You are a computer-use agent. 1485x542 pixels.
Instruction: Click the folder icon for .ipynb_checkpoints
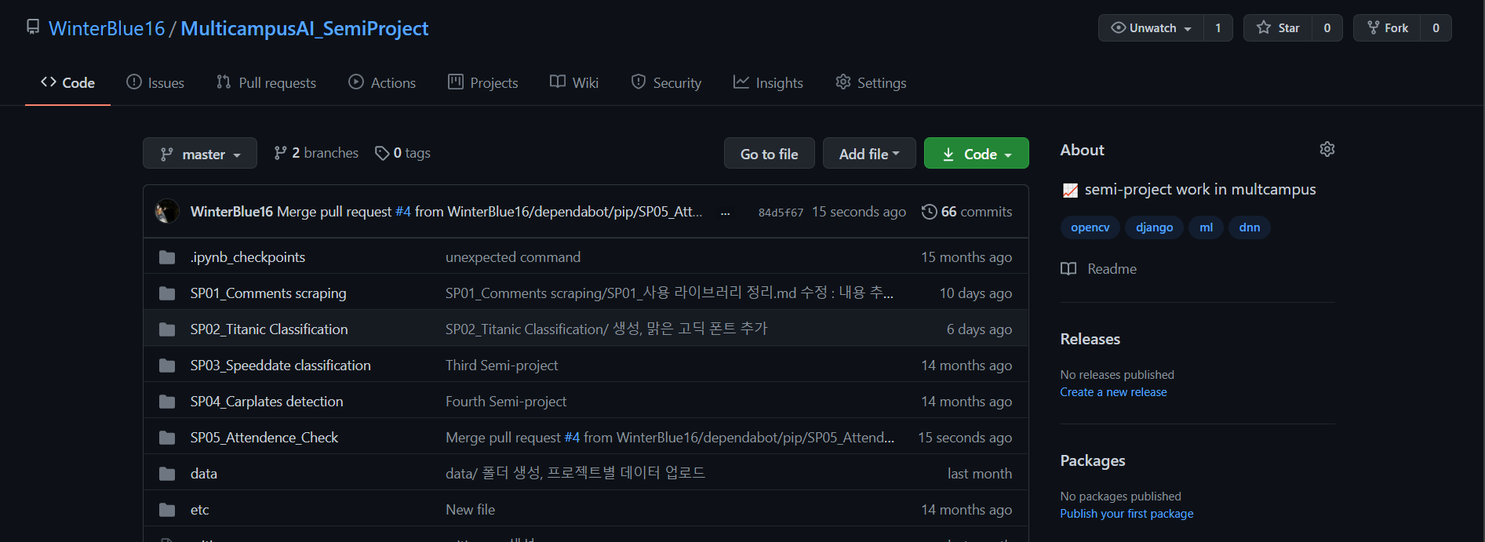[167, 257]
